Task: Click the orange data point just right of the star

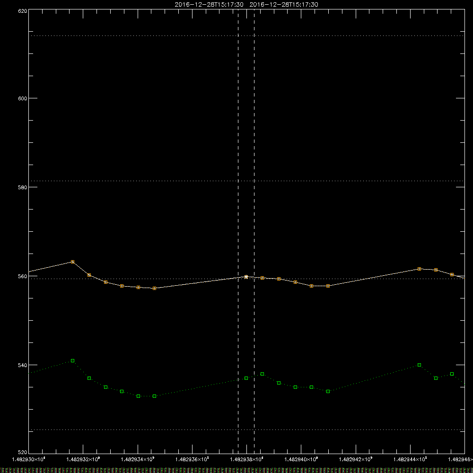Action: pyautogui.click(x=263, y=278)
